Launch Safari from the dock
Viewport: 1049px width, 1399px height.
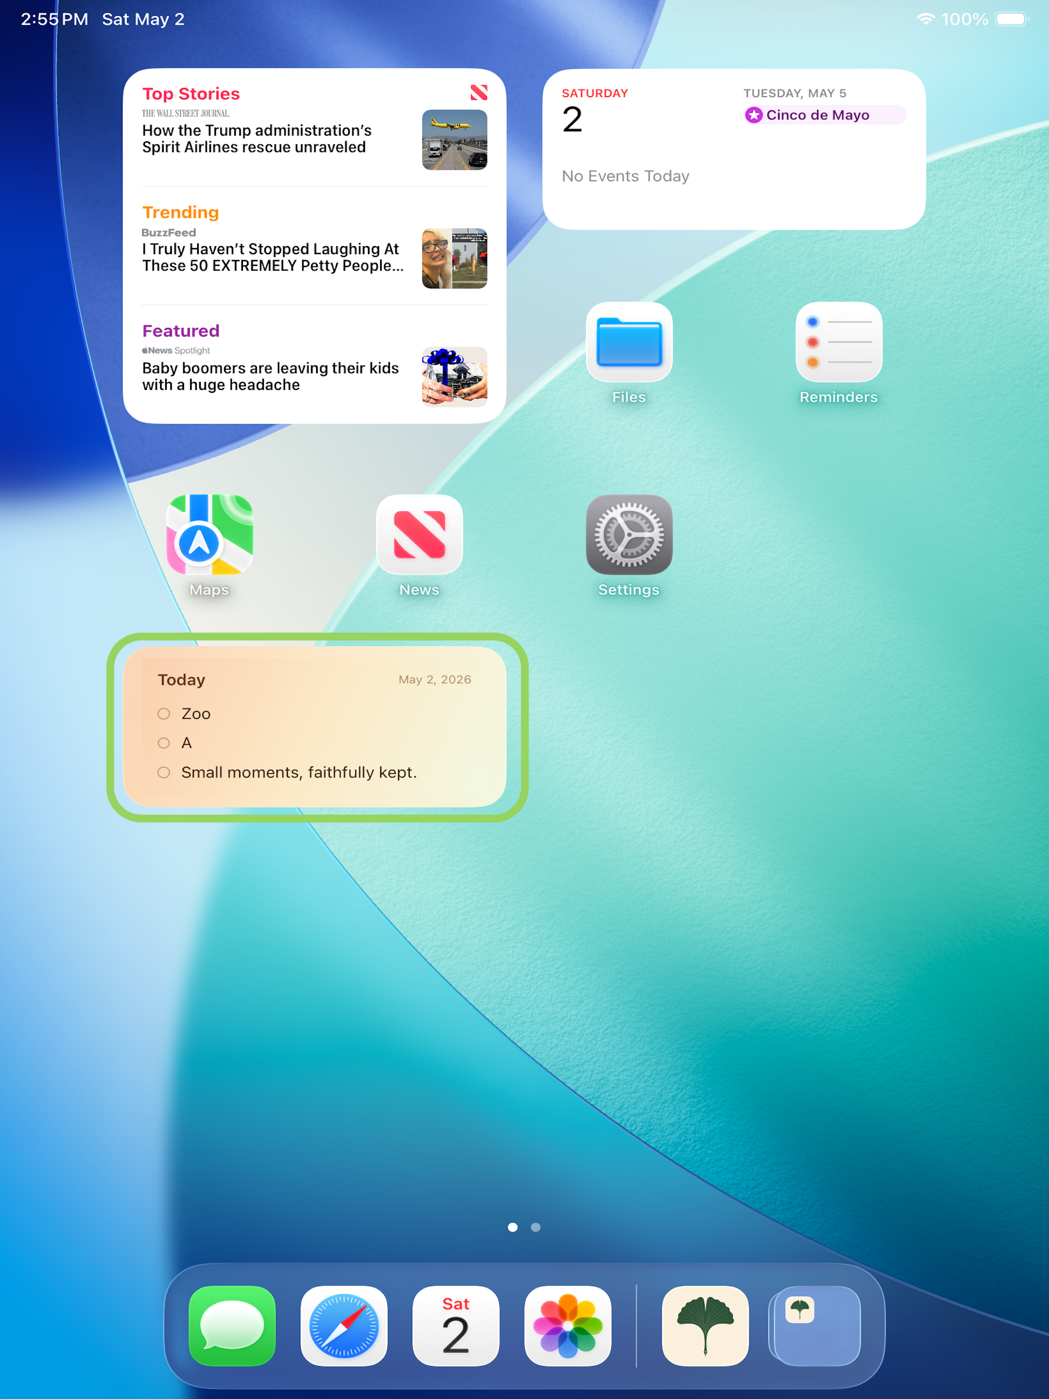(x=344, y=1326)
